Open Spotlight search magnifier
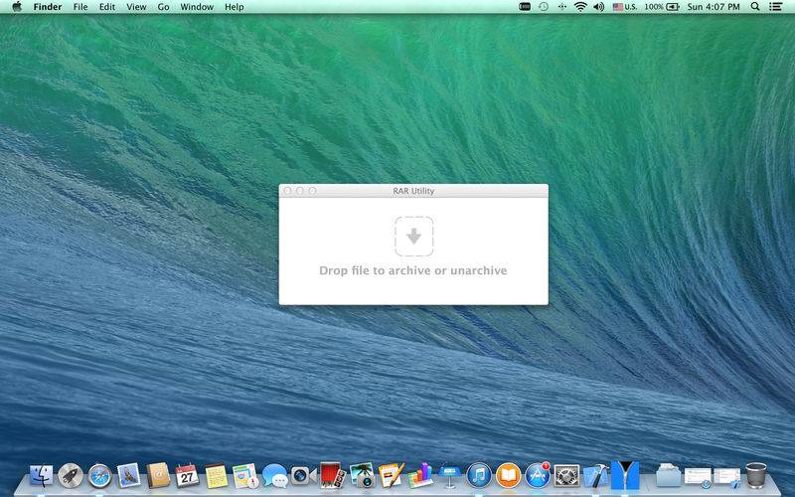 (755, 7)
